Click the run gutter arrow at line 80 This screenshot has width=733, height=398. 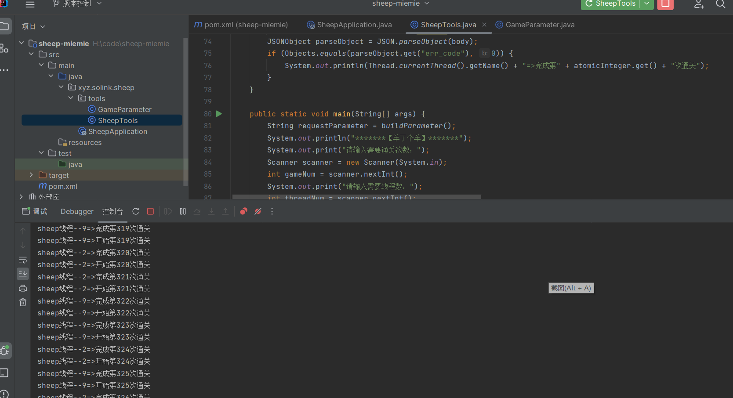pyautogui.click(x=219, y=114)
